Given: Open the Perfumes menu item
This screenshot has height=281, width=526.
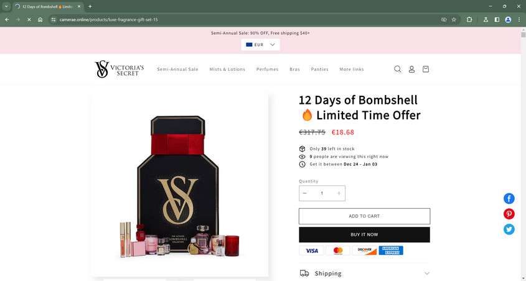Looking at the screenshot, I should click(267, 70).
